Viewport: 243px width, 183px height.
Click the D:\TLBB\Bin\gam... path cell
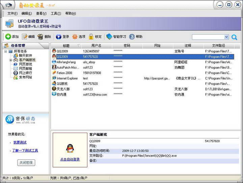tap(218, 89)
